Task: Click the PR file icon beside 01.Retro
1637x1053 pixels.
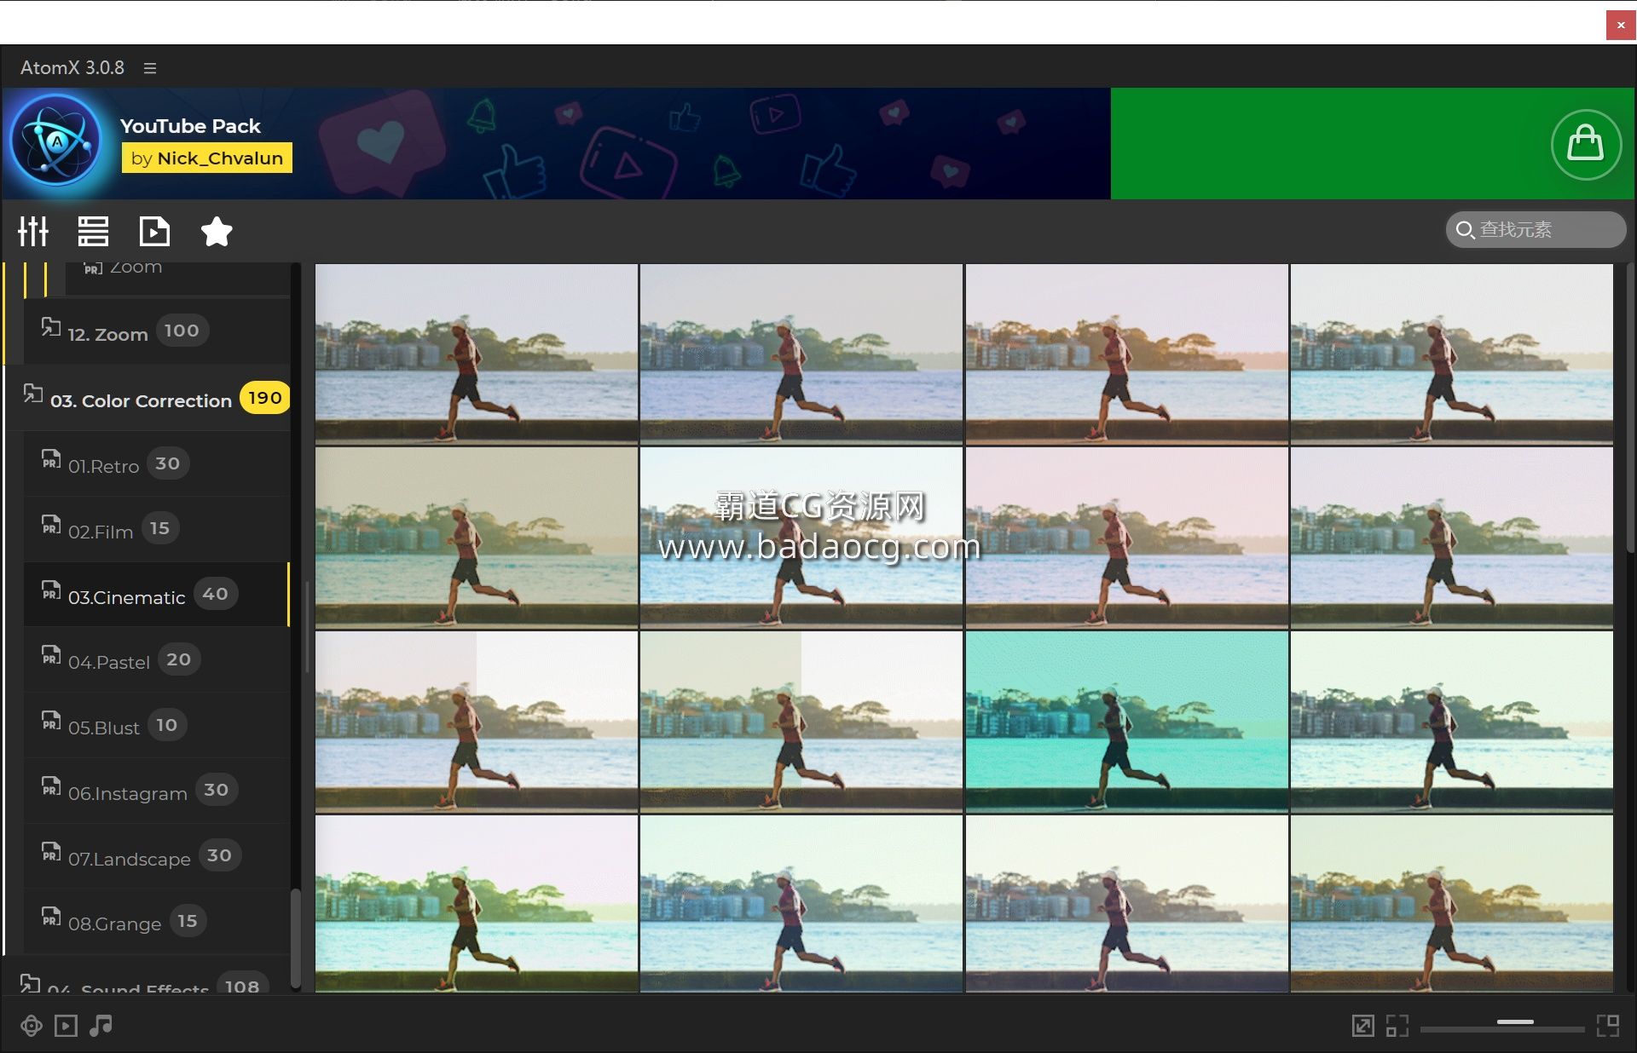Action: [x=51, y=460]
